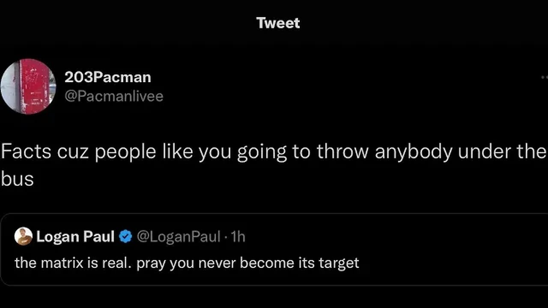548x308 pixels.
Task: Visit the @Pacmanlivee handle link
Action: click(113, 96)
